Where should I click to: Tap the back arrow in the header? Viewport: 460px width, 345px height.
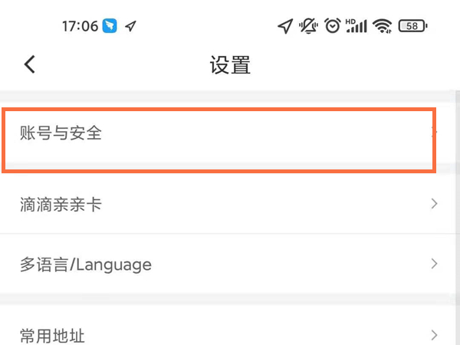pyautogui.click(x=30, y=64)
